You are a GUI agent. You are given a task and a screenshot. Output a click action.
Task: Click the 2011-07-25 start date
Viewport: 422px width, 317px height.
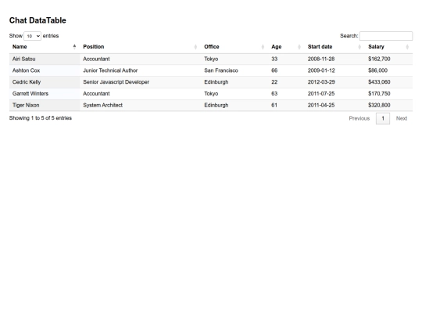click(x=335, y=94)
